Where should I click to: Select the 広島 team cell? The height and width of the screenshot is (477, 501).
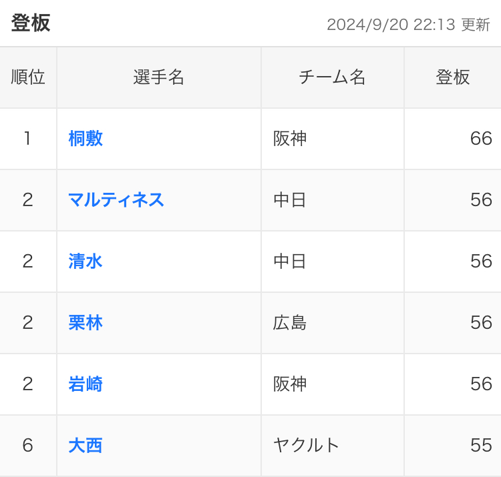[x=290, y=323]
